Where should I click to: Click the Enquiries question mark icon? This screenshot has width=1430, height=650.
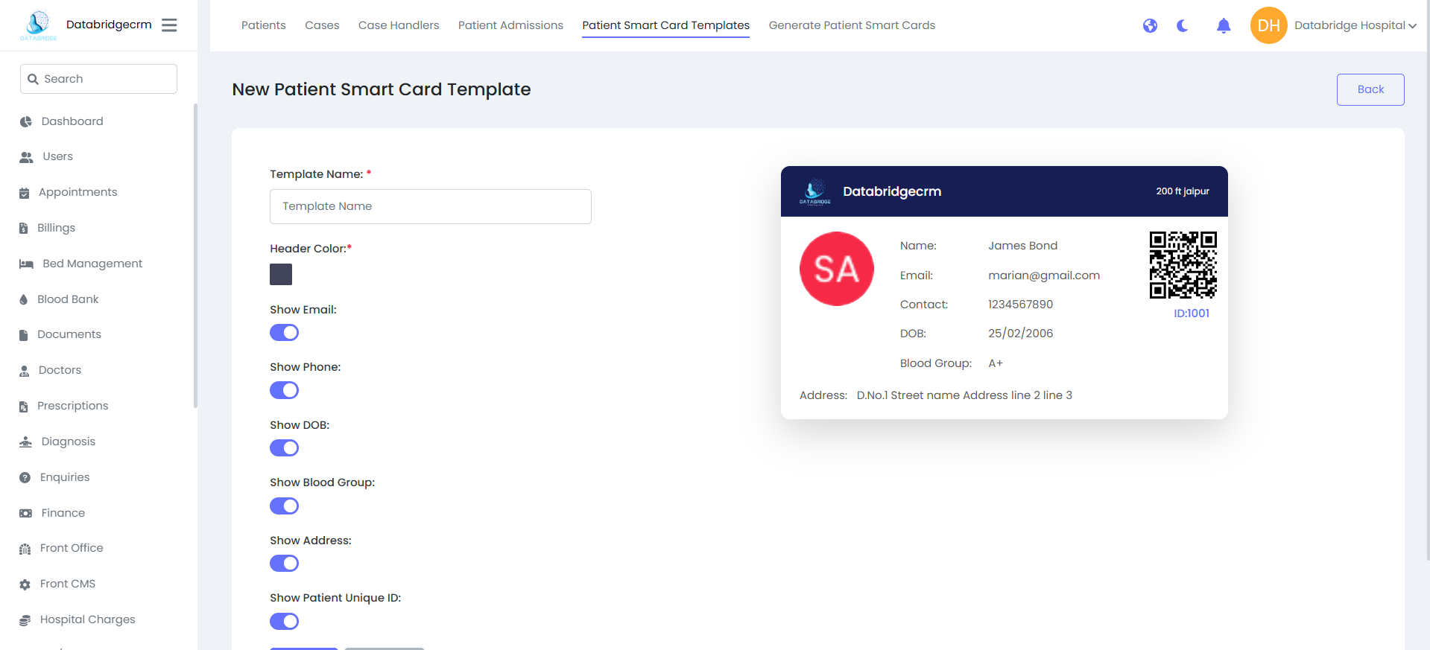pyautogui.click(x=25, y=477)
